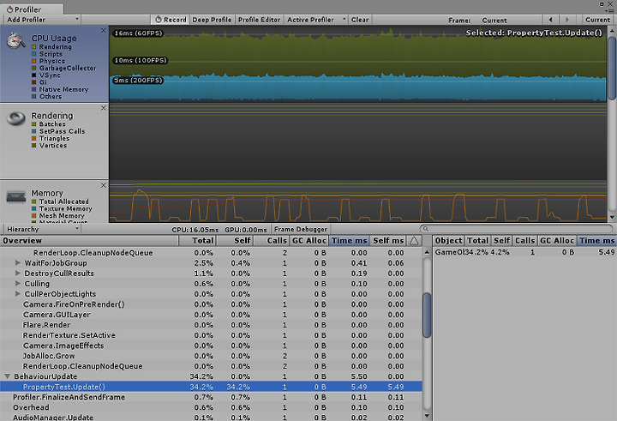Toggle the Record button
Image resolution: width=617 pixels, height=421 pixels.
pos(171,20)
